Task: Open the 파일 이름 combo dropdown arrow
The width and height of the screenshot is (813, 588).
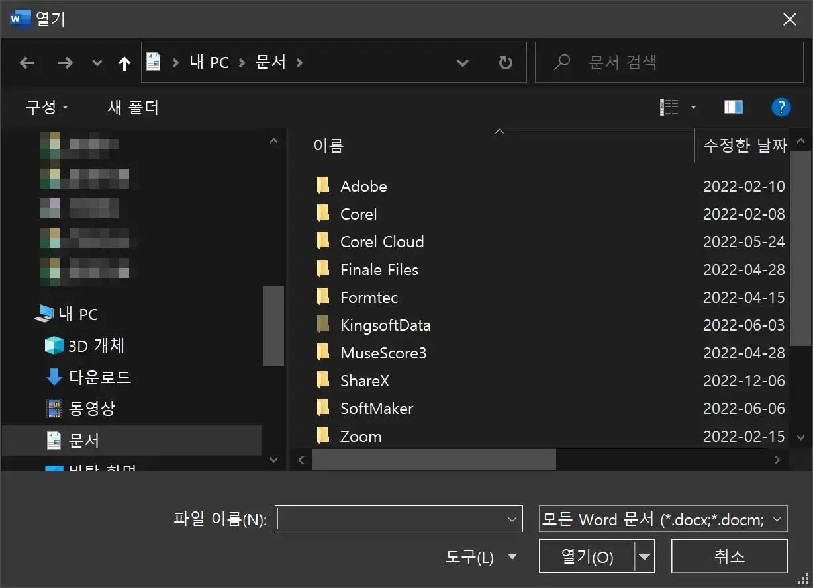Action: pyautogui.click(x=512, y=519)
